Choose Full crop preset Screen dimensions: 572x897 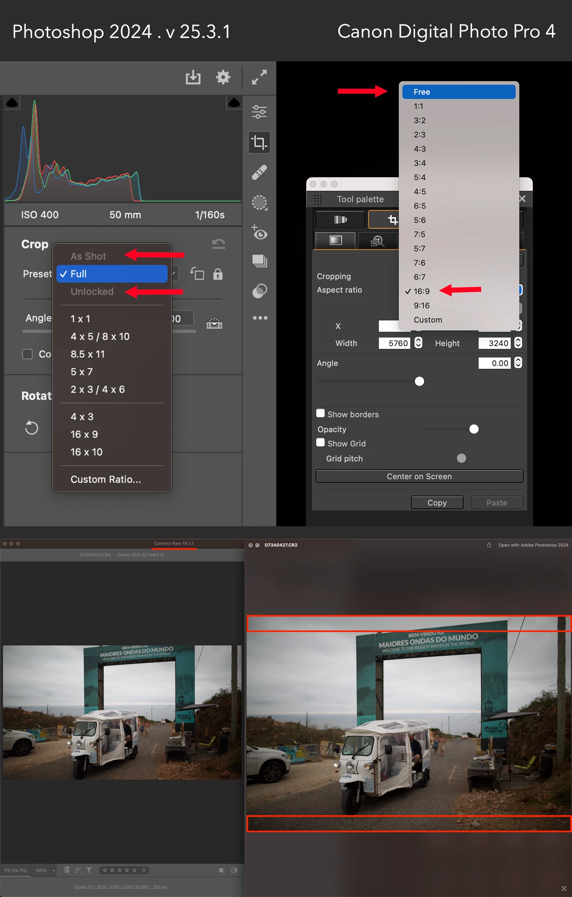[x=112, y=274]
